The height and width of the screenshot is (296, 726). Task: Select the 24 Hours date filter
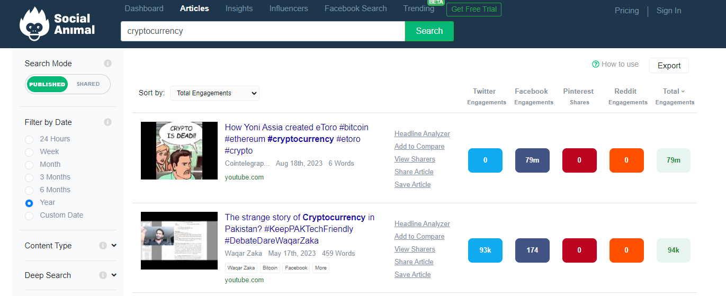pyautogui.click(x=29, y=139)
